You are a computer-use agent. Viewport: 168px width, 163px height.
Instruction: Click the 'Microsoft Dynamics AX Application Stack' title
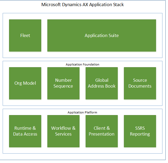point(83,5)
